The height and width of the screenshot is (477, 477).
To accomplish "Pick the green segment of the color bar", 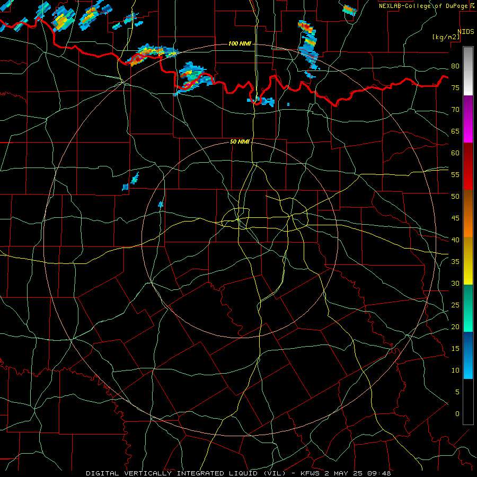I will [468, 308].
